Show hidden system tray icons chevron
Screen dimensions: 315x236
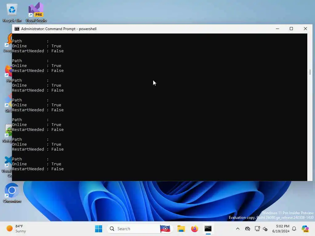pyautogui.click(x=238, y=229)
